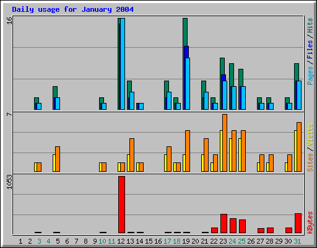317x248 pixels.
Task: Click green day label "3"
Action: pos(39,241)
